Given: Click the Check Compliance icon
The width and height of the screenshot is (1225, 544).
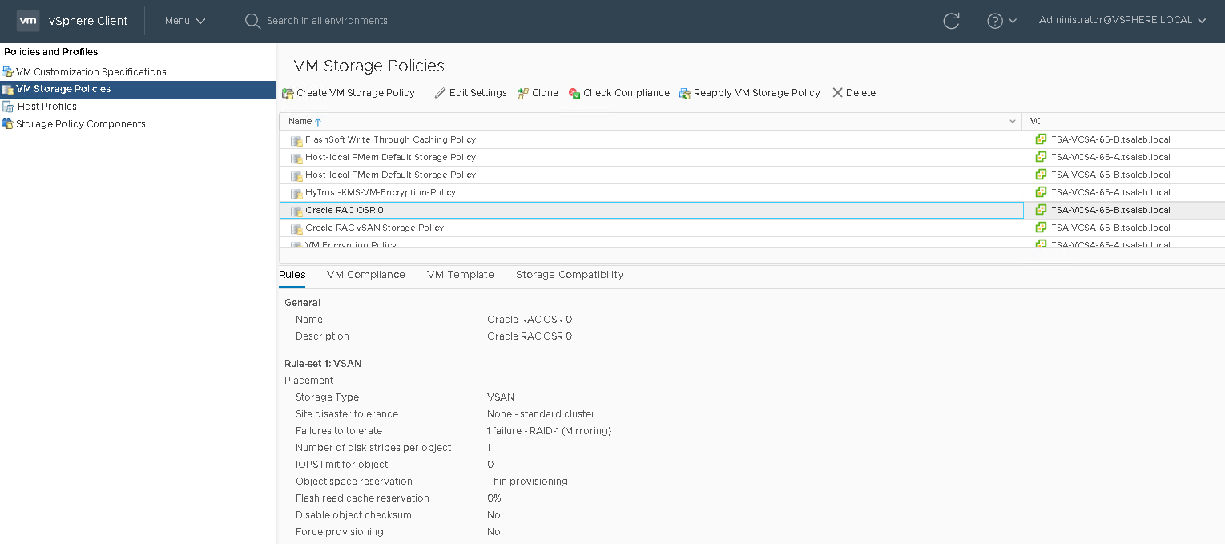Looking at the screenshot, I should pyautogui.click(x=574, y=93).
